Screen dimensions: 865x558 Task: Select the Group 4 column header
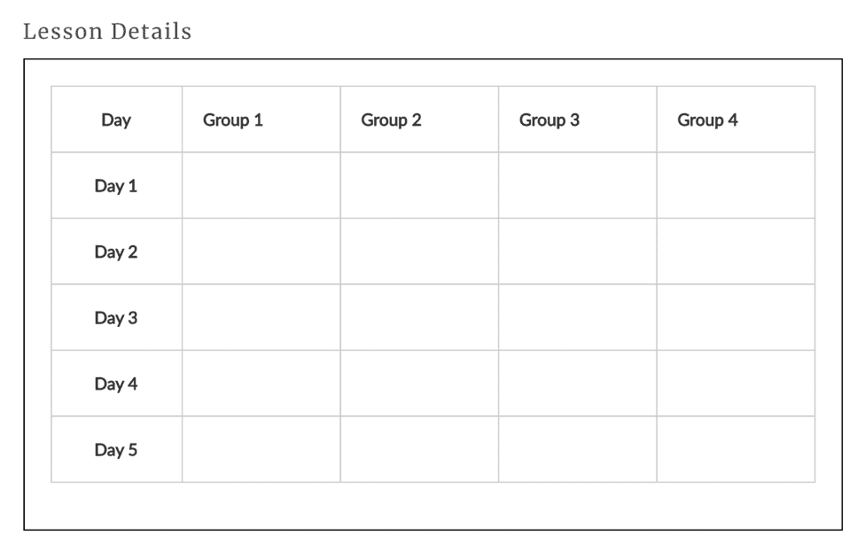pyautogui.click(x=707, y=120)
